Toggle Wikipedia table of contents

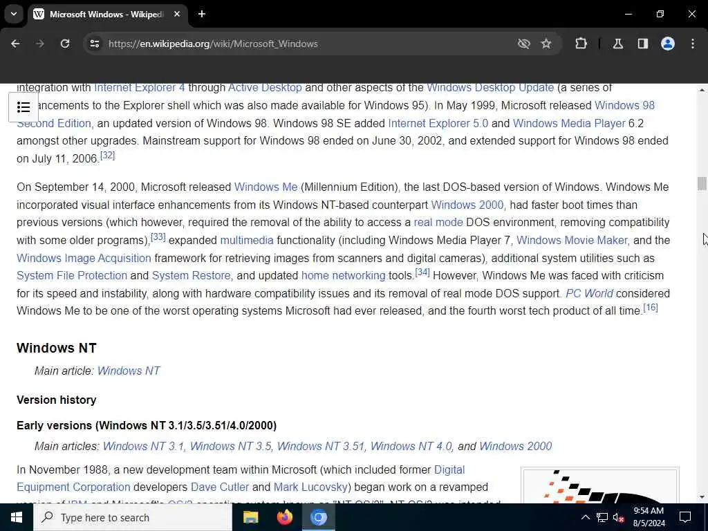tap(24, 107)
